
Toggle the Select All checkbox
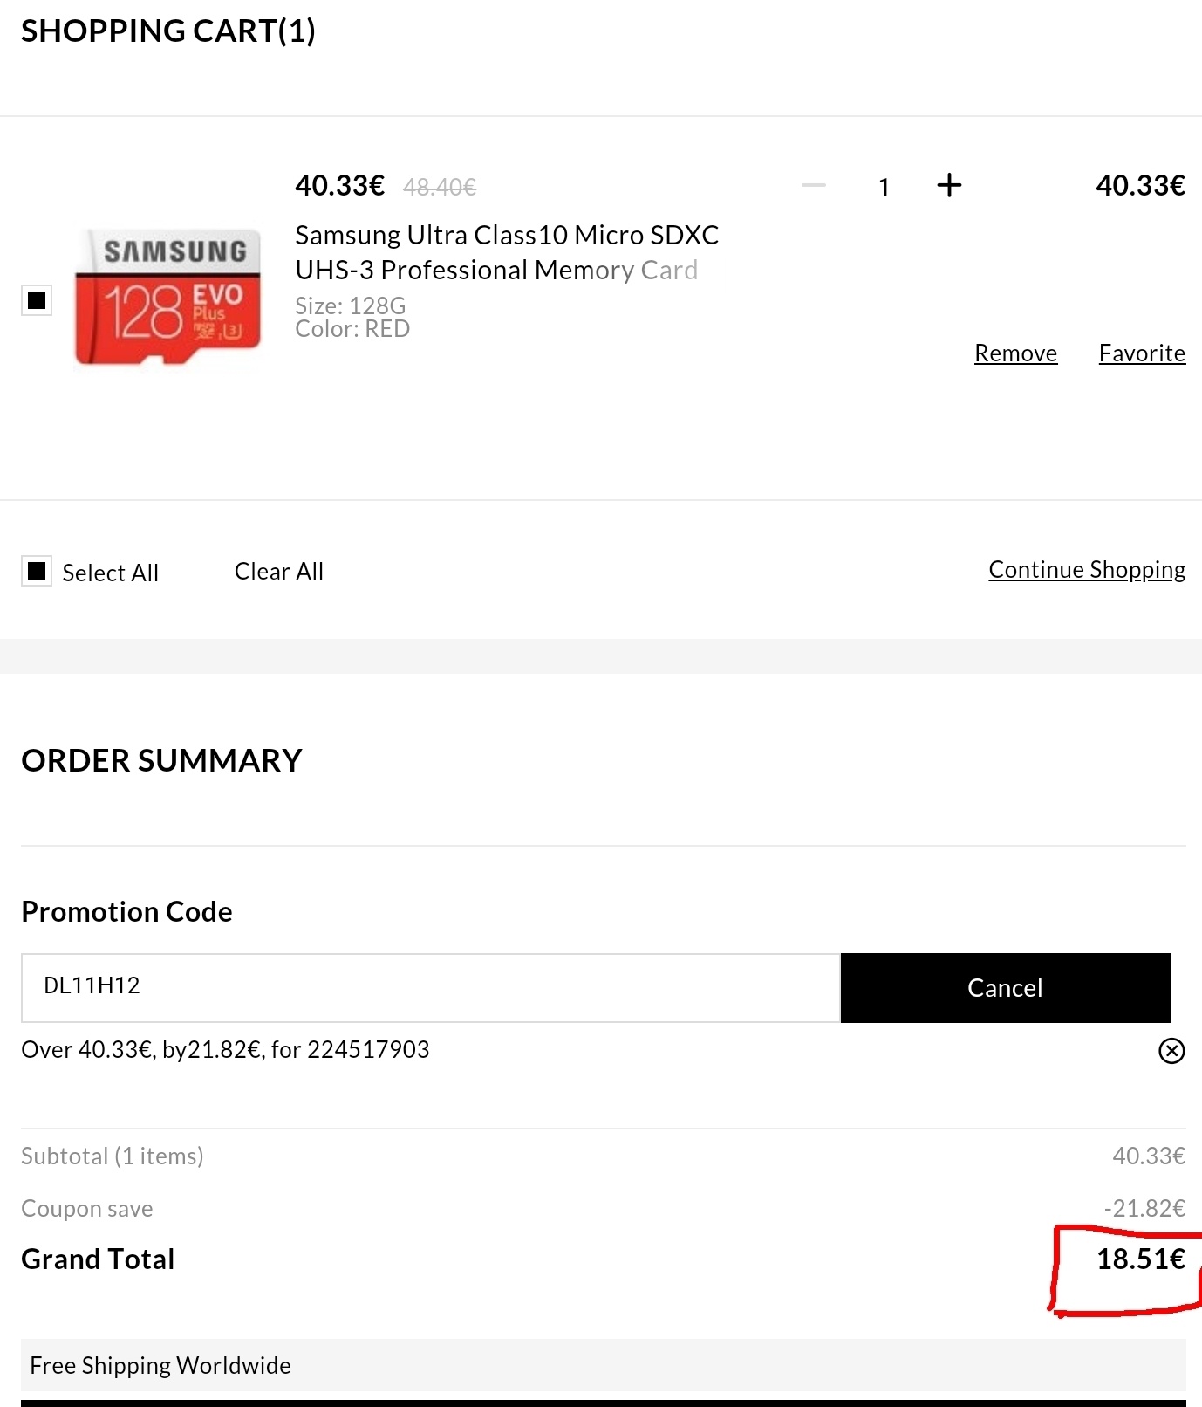tap(37, 571)
